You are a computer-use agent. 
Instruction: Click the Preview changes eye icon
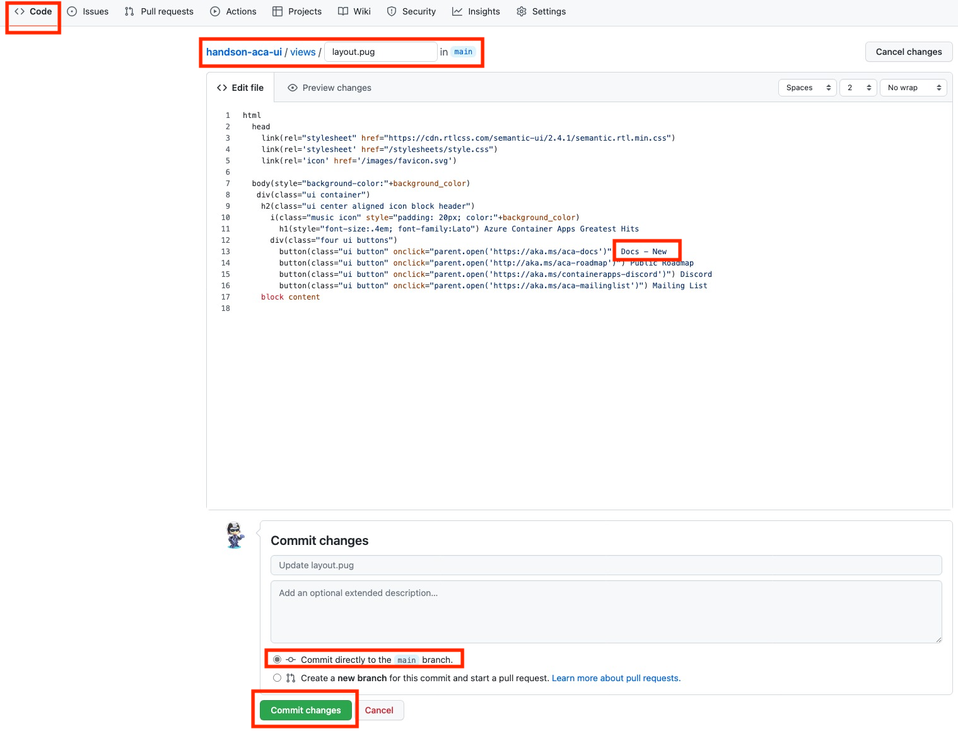tap(293, 88)
